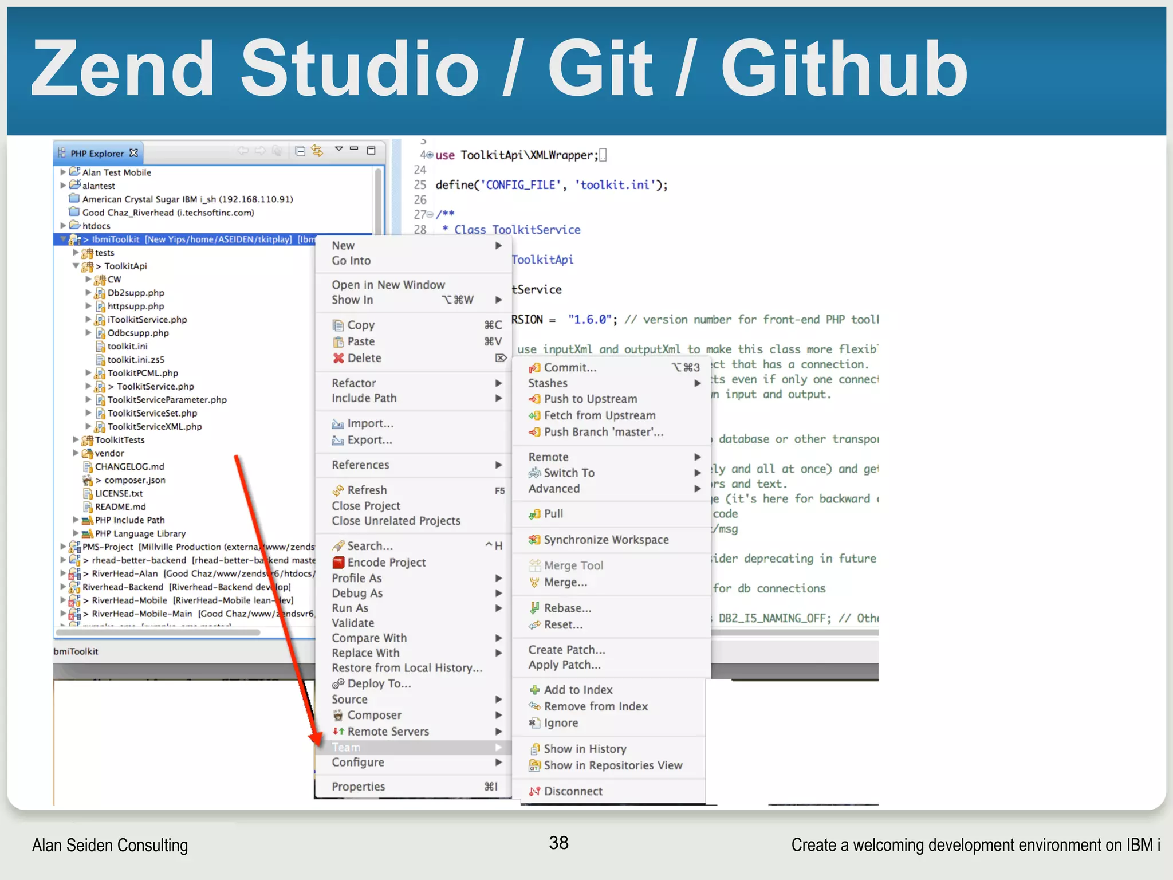Click the Show in Repositories View icon
Screen dimensions: 1173x880
[x=534, y=765]
